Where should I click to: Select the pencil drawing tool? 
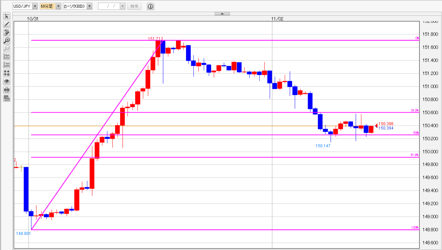(x=7, y=24)
